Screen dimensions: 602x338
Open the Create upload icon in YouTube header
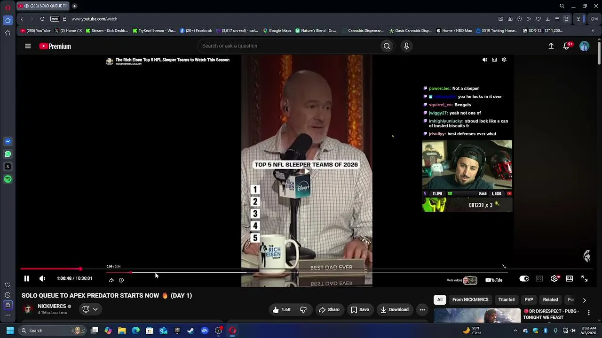(x=551, y=46)
